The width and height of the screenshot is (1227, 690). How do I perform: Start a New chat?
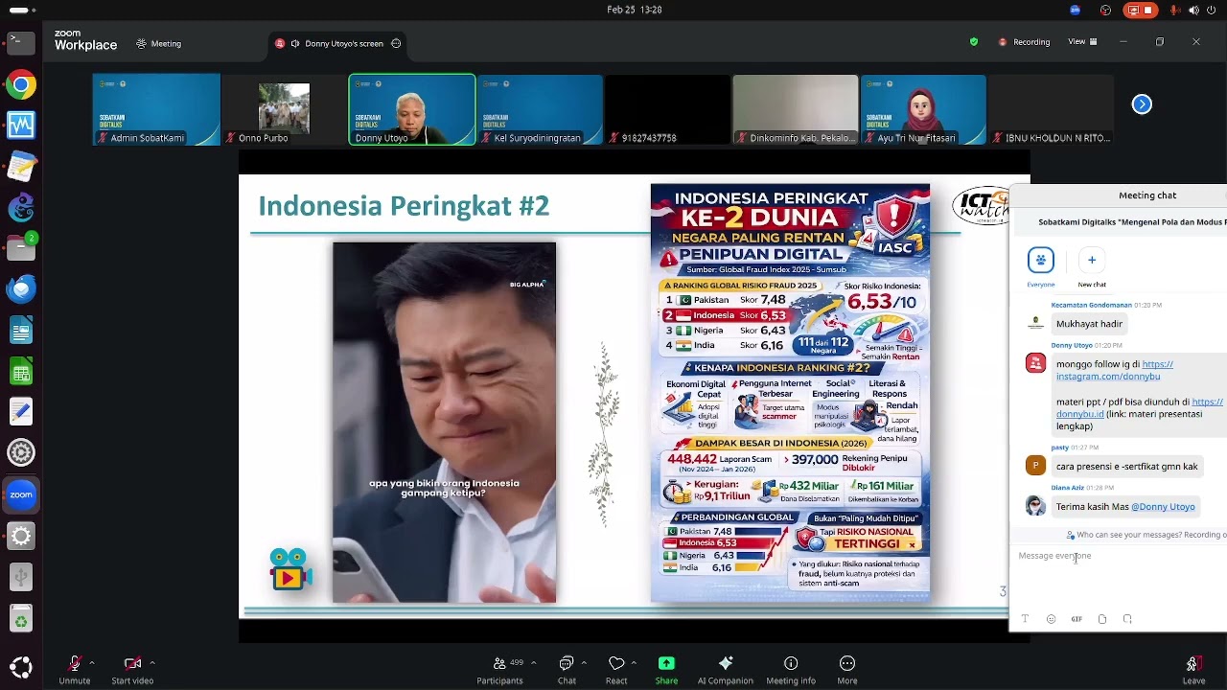pyautogui.click(x=1092, y=267)
